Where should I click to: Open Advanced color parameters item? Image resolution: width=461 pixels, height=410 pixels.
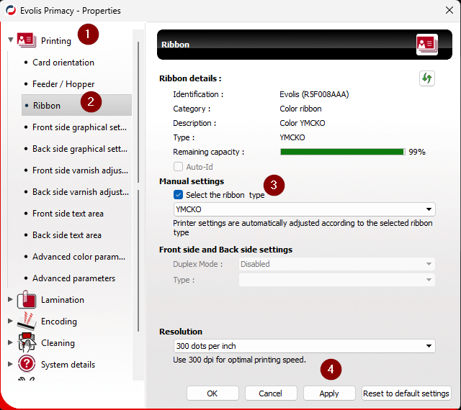pyautogui.click(x=79, y=257)
